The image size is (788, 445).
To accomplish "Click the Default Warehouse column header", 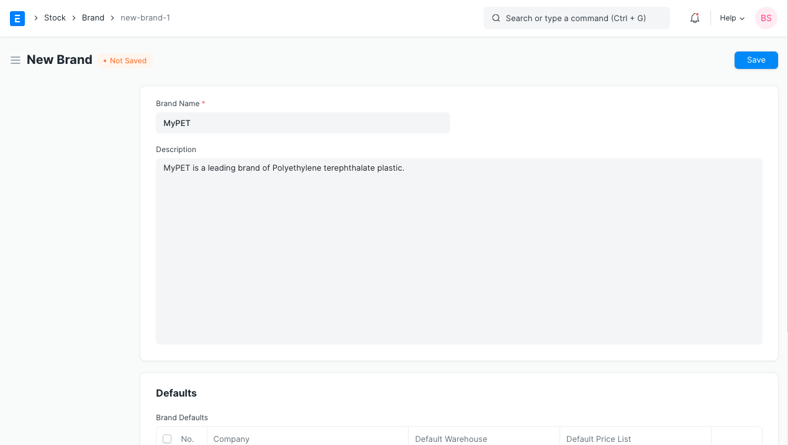I will tap(451, 439).
